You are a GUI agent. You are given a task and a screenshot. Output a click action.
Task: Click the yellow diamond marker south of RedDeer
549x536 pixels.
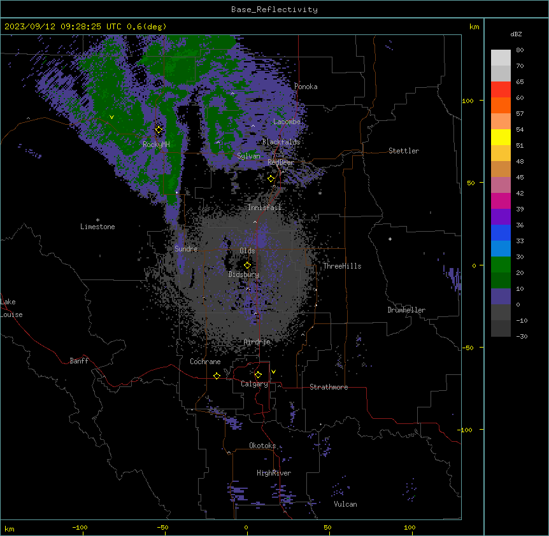271,179
